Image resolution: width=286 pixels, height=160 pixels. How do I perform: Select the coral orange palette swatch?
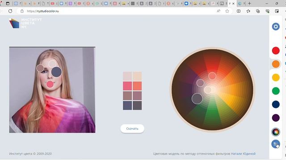(x=137, y=86)
